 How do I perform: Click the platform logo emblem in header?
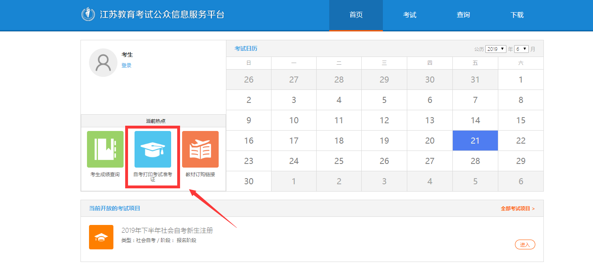tap(88, 15)
